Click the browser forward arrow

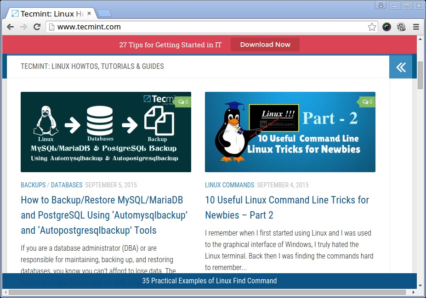point(23,27)
